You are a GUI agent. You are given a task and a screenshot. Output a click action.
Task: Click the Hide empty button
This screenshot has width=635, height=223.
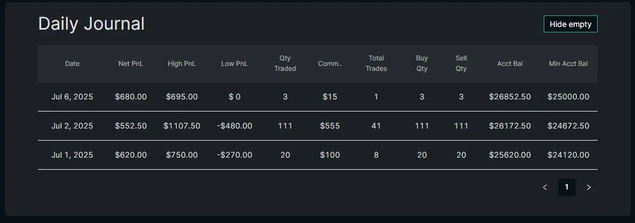(x=570, y=24)
